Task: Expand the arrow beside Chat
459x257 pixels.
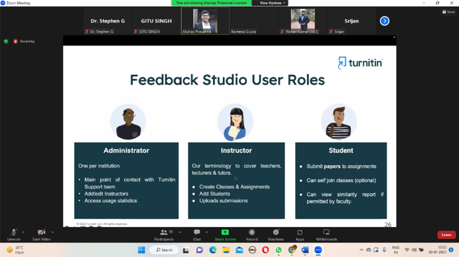Action: [207, 233]
